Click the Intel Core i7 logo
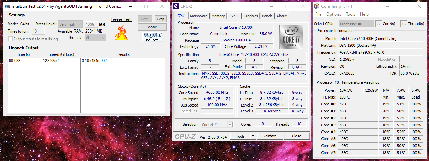The width and height of the screenshot is (429, 161). [x=291, y=36]
